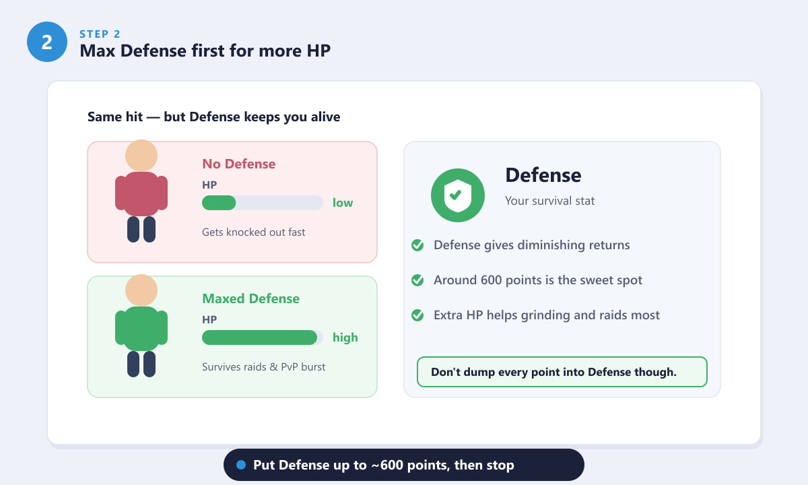The width and height of the screenshot is (808, 485).
Task: Click the "Put Defense up to ~600 points, then stop" banner
Action: click(x=404, y=465)
